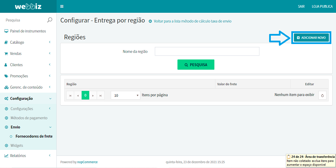Click the webbiz logo
336x168 pixels.
point(28,6)
